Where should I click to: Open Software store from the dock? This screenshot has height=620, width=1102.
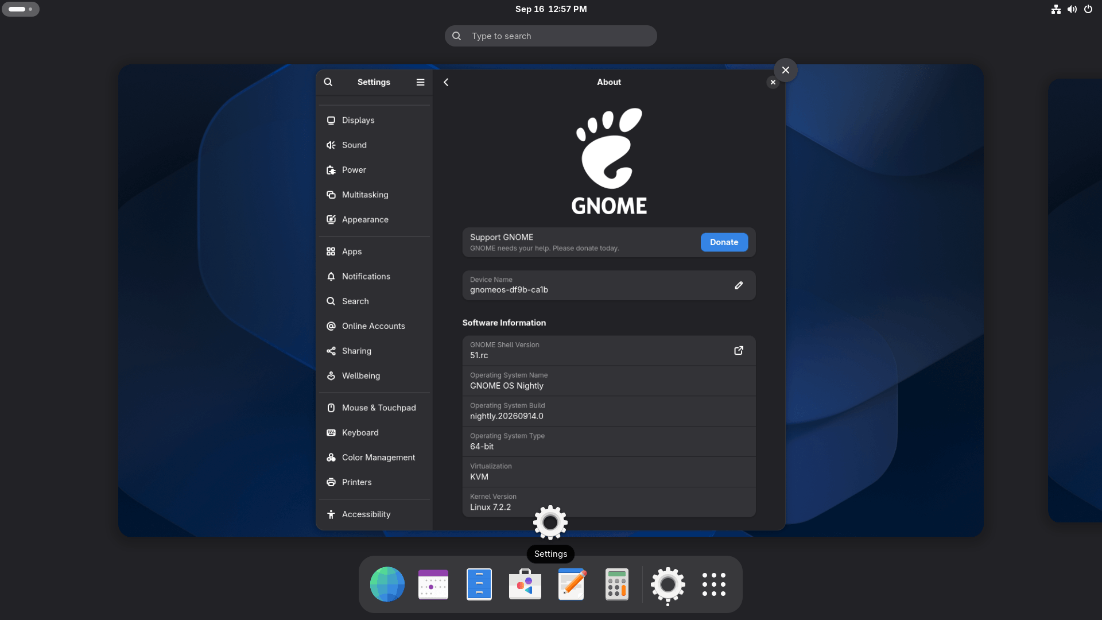[525, 584]
